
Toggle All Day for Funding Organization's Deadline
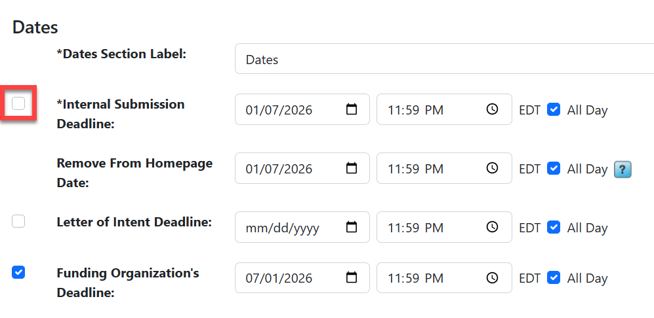click(554, 277)
